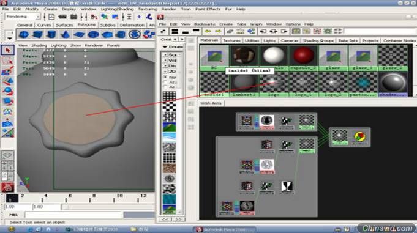Open the Rendering menu set dropdown
The image size is (417, 233).
pyautogui.click(x=22, y=17)
